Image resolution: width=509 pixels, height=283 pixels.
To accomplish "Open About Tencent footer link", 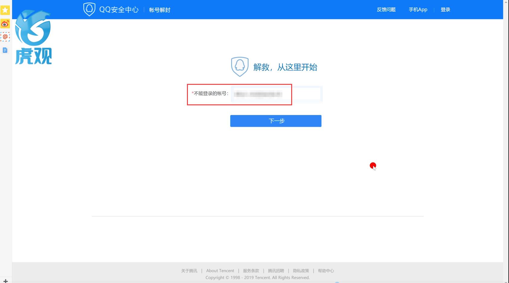I will coord(220,271).
